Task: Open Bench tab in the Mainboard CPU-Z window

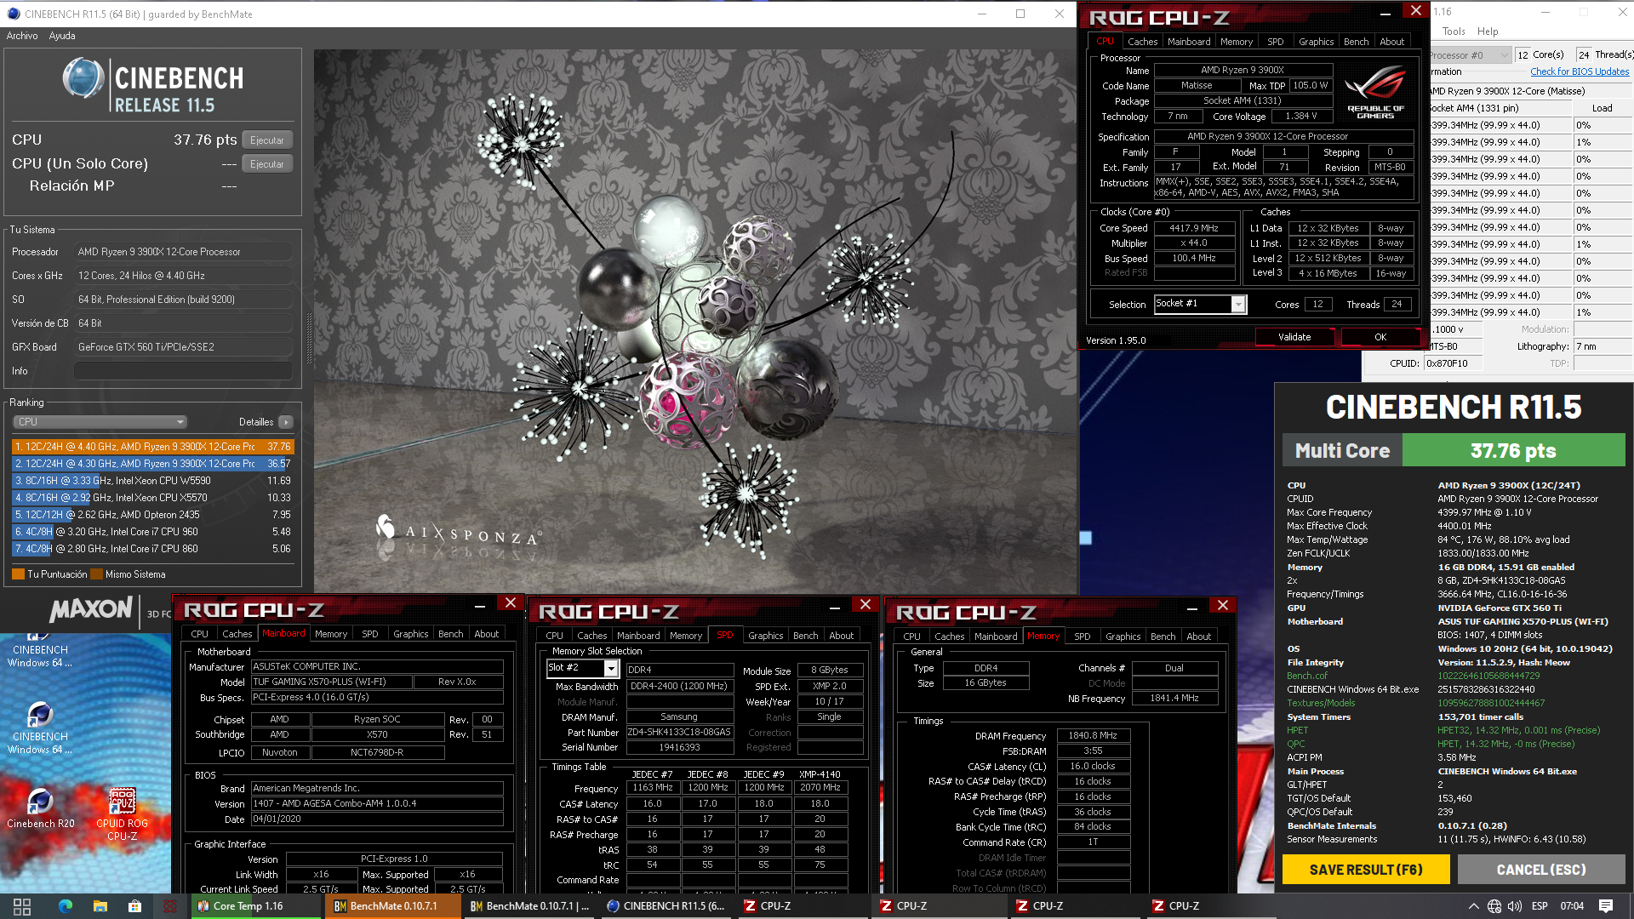Action: point(450,634)
